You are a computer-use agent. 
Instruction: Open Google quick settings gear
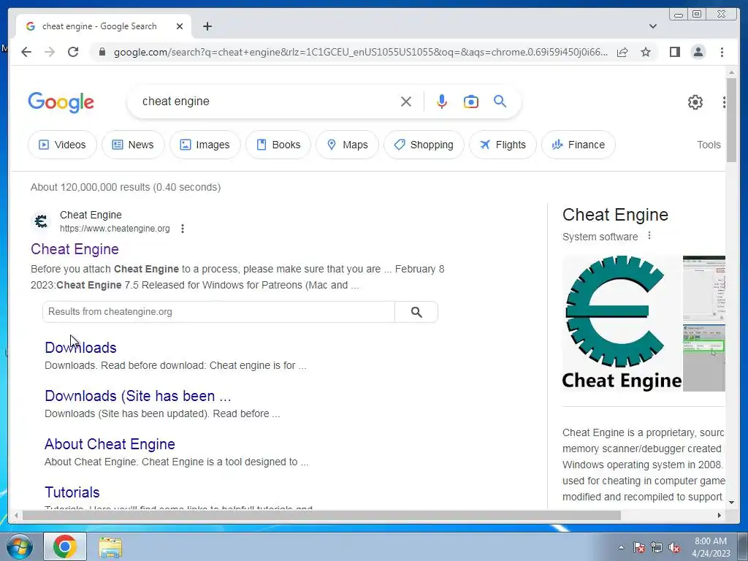pyautogui.click(x=695, y=102)
